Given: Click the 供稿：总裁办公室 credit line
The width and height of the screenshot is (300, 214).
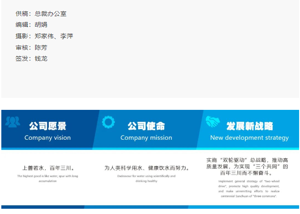Looking at the screenshot, I should click(x=41, y=14).
